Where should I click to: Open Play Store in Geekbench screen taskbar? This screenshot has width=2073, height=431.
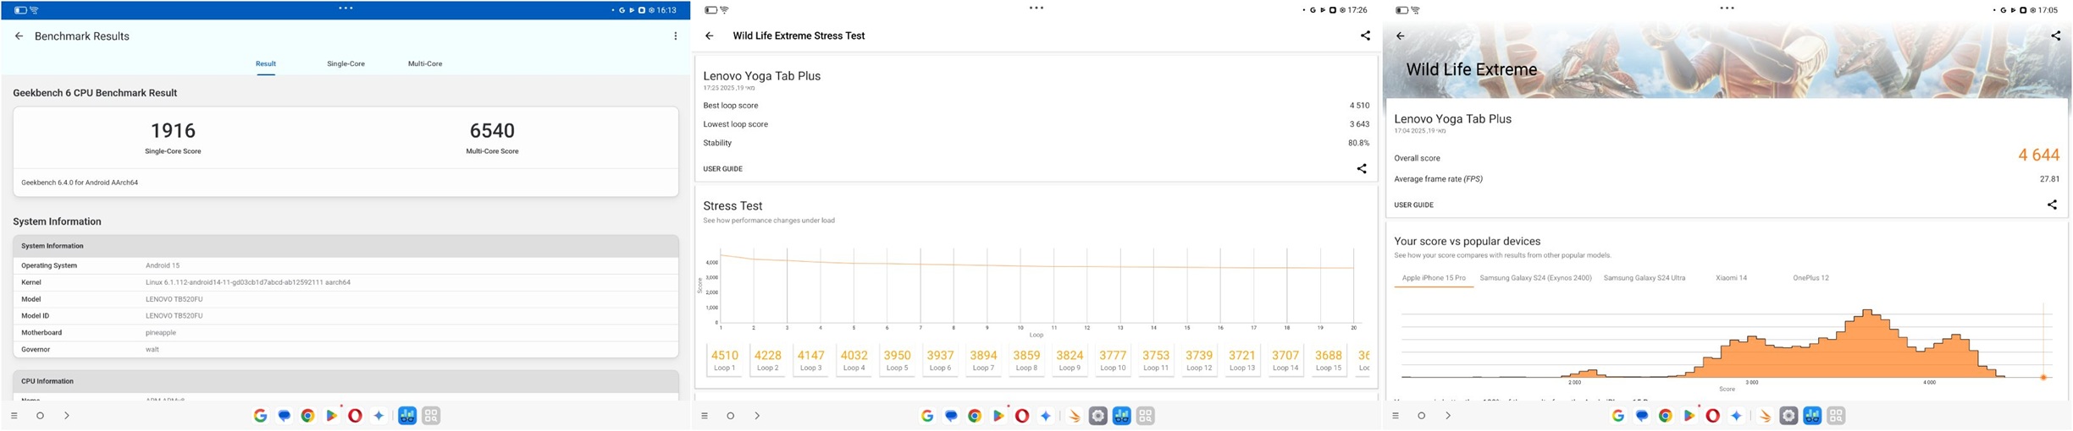click(331, 416)
